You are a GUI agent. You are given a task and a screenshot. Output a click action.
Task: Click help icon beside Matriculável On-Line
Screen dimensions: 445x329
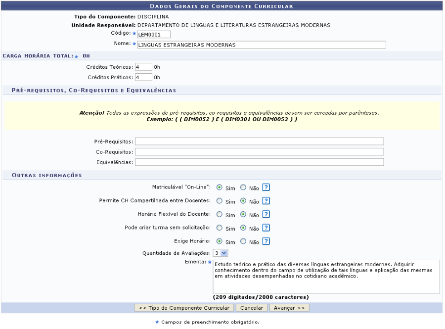tap(266, 188)
